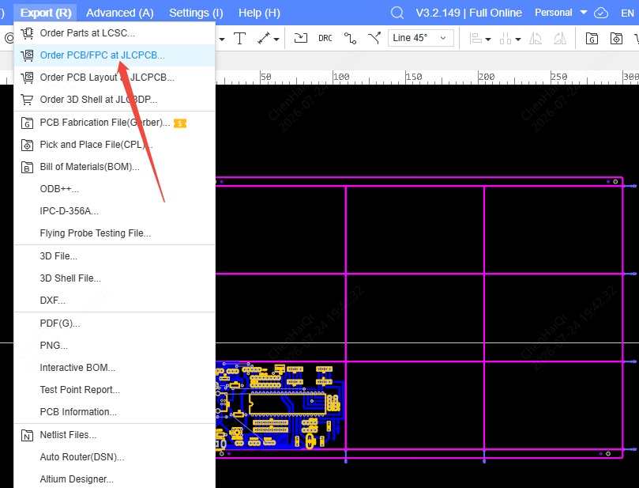The image size is (639, 488).
Task: Choose Auto Router (DSN) export
Action: 115,457
